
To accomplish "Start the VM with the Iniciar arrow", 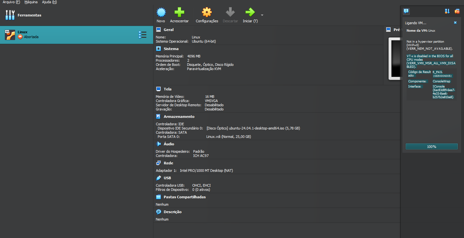I will [250, 13].
